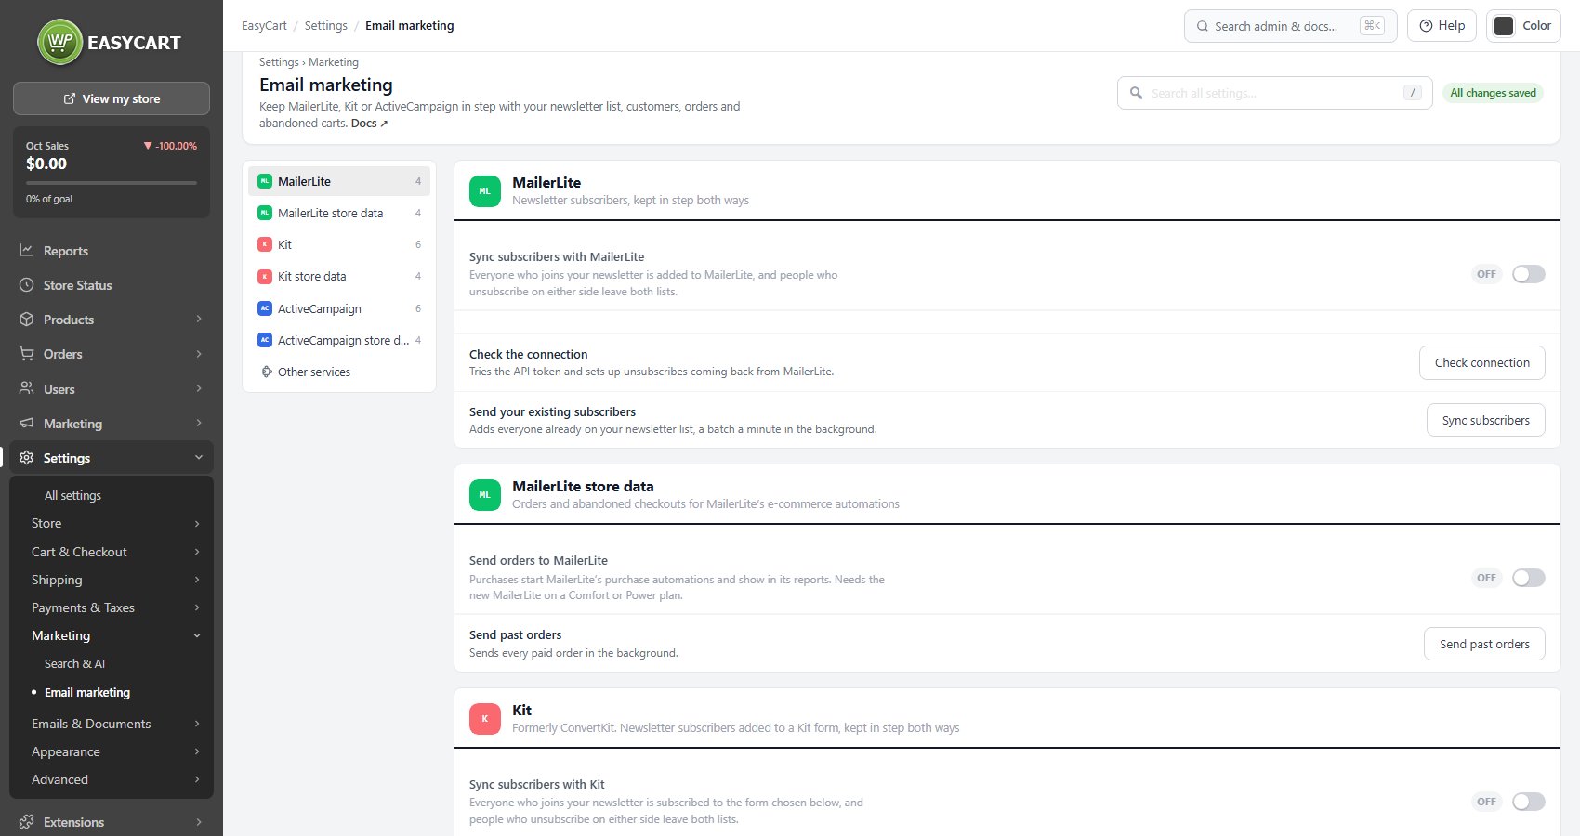Click ActiveCampaign icon in section list
The height and width of the screenshot is (836, 1580).
(265, 308)
